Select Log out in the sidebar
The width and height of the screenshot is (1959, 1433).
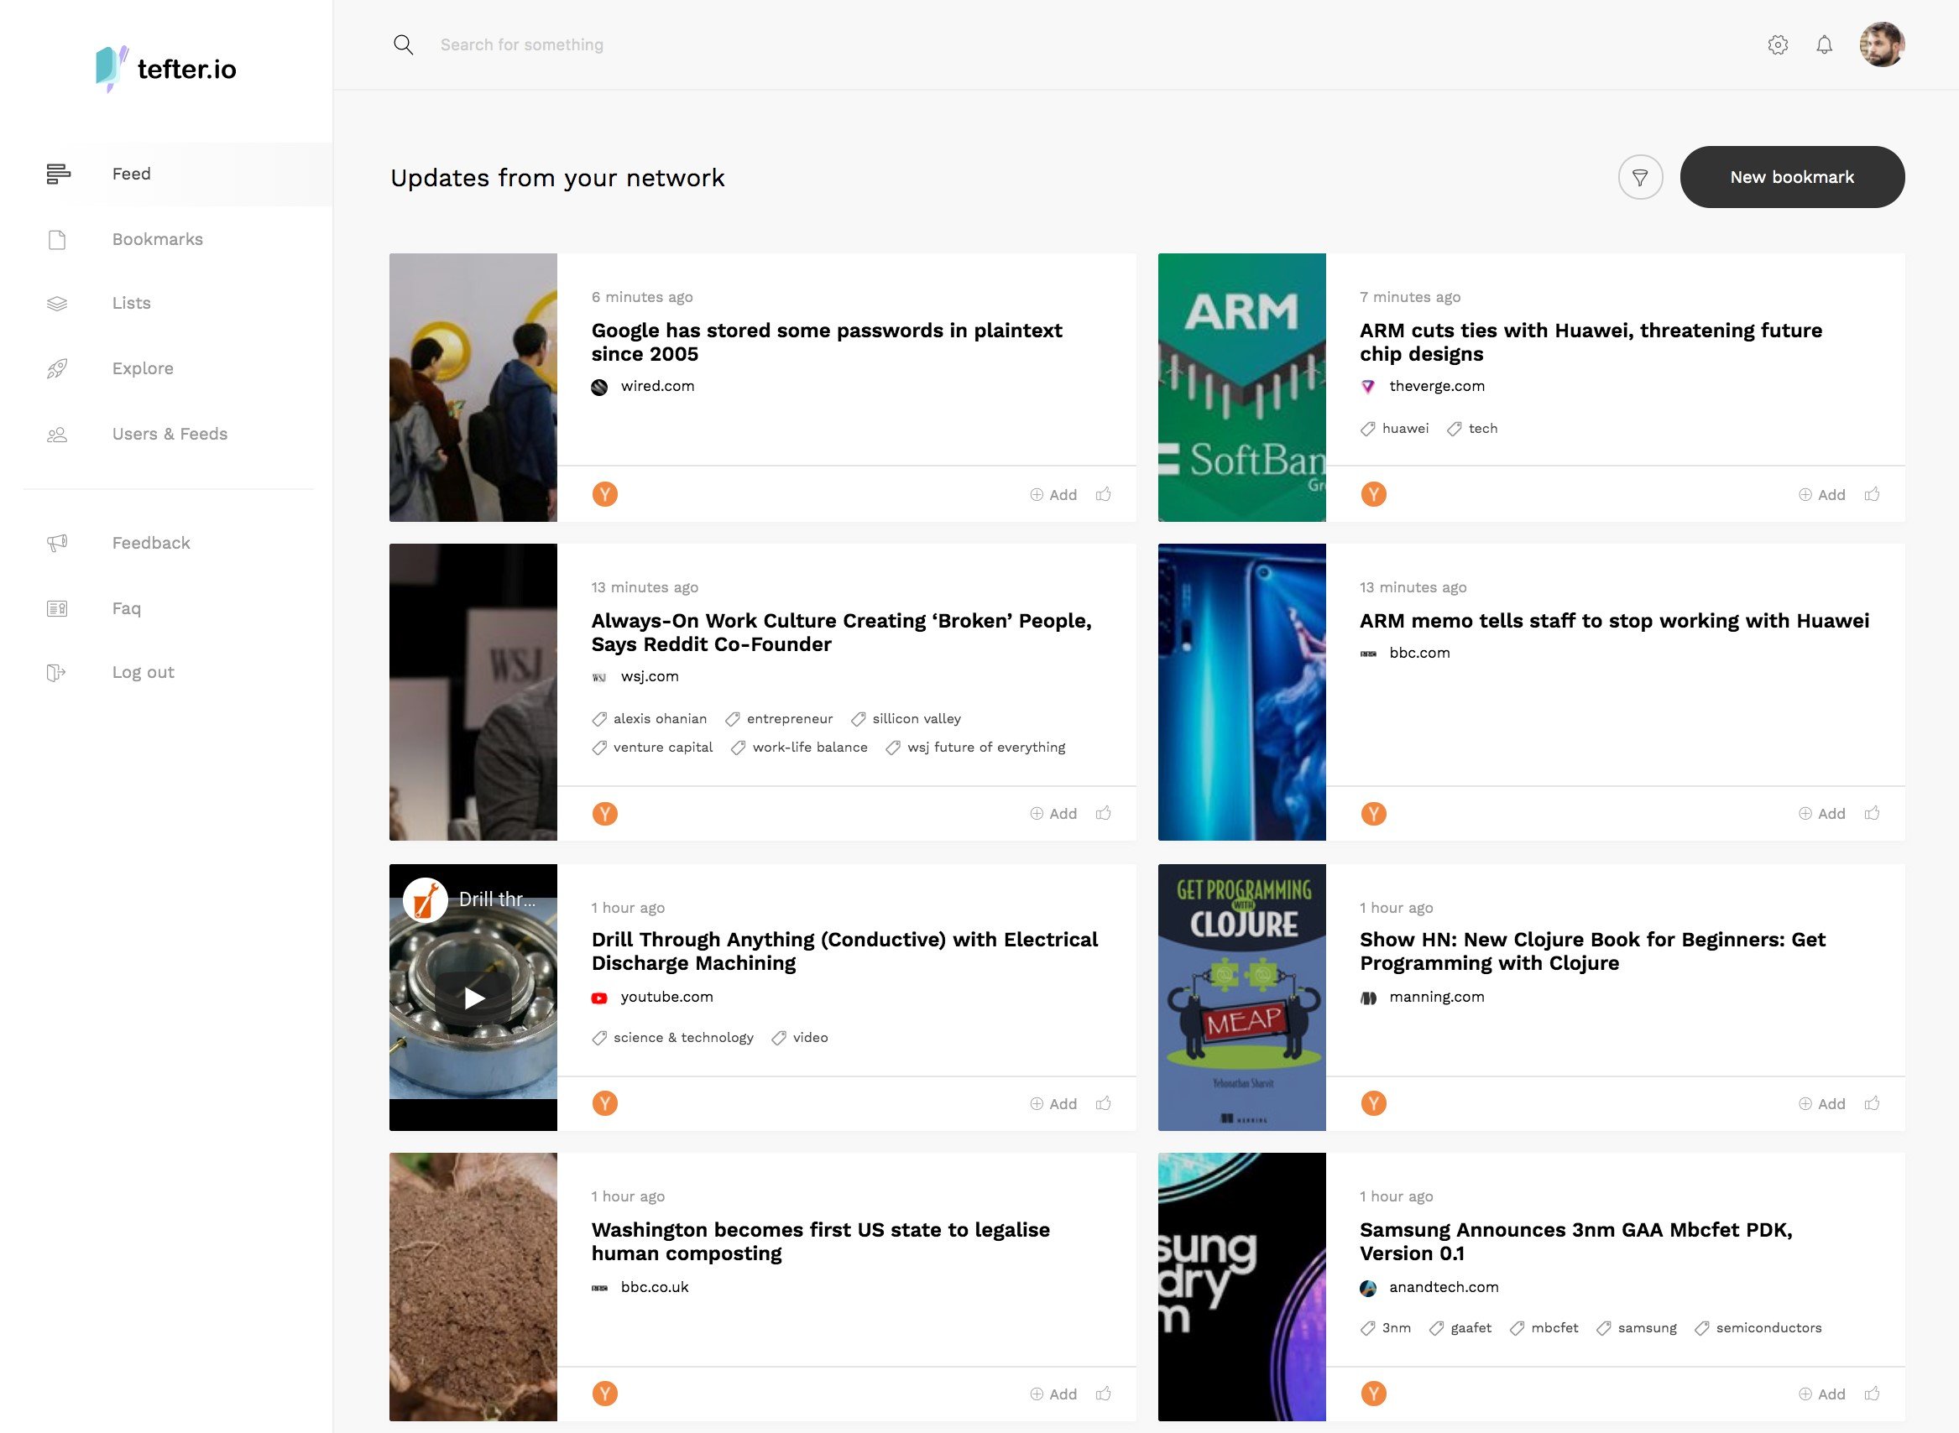[144, 672]
